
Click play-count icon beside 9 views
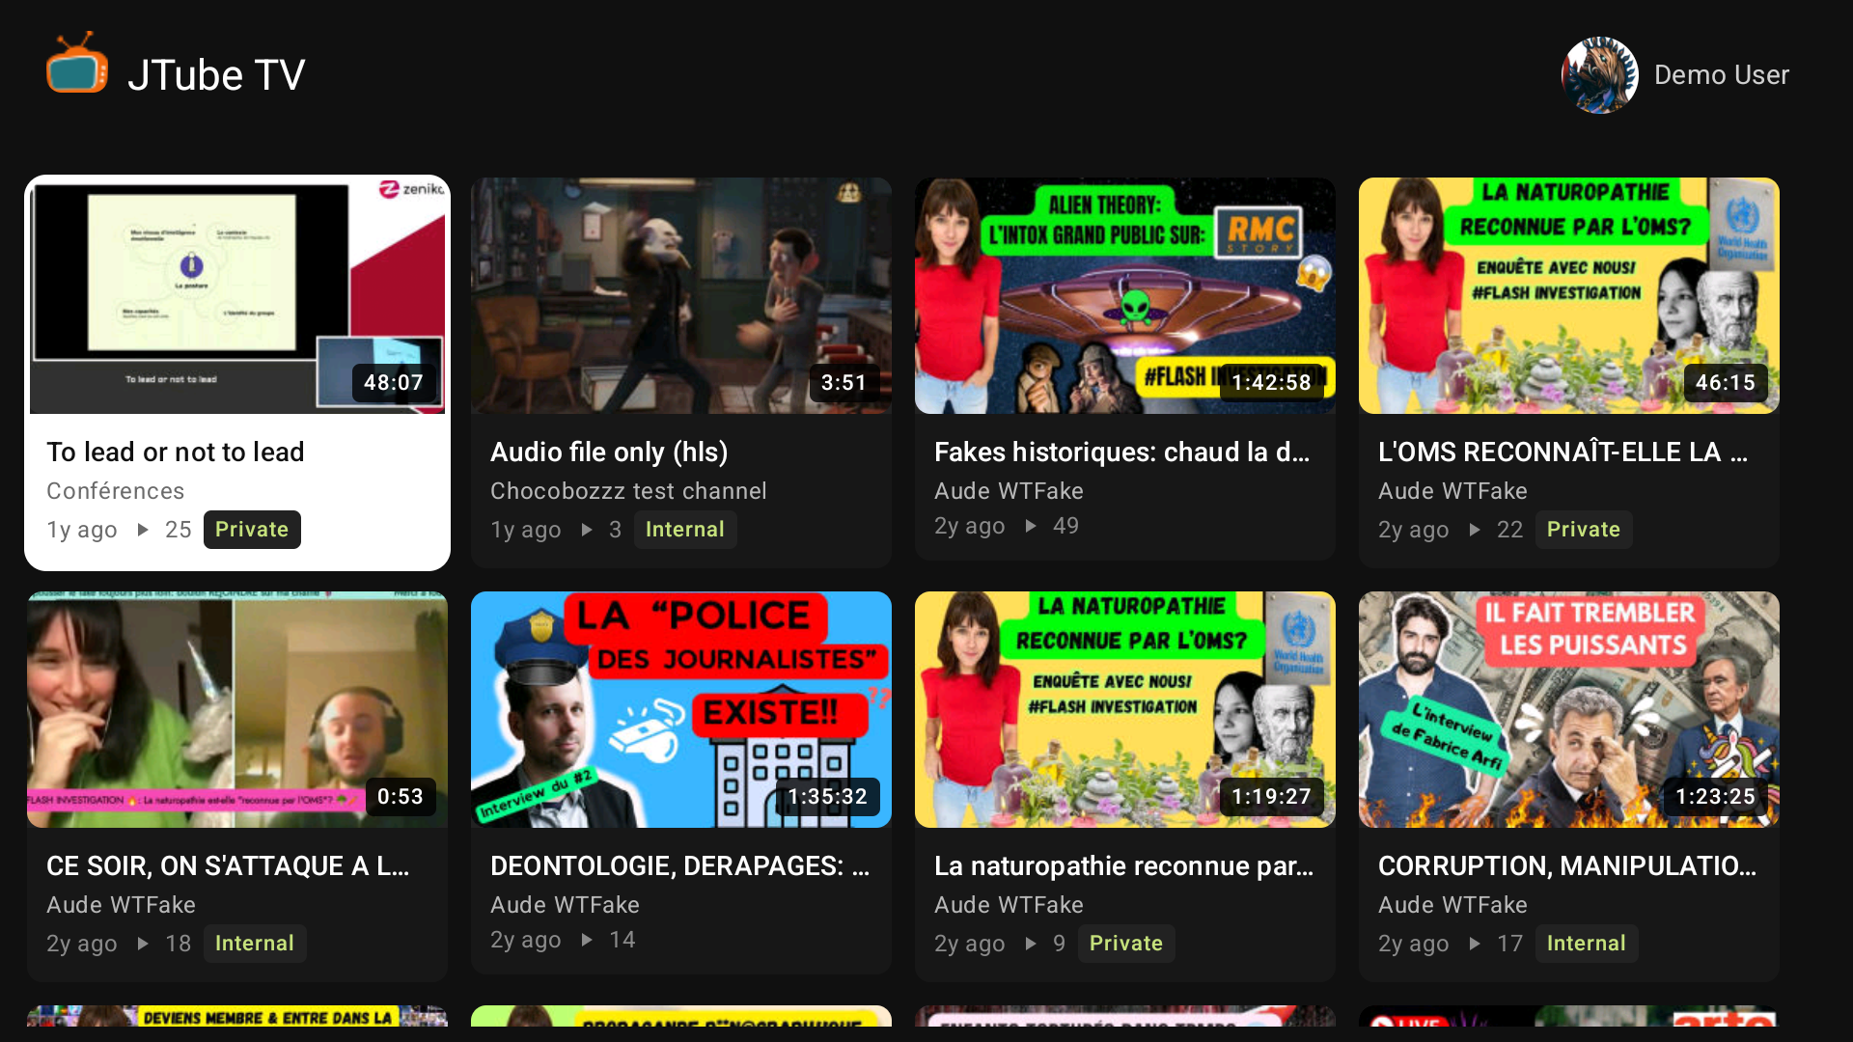pos(1031,944)
